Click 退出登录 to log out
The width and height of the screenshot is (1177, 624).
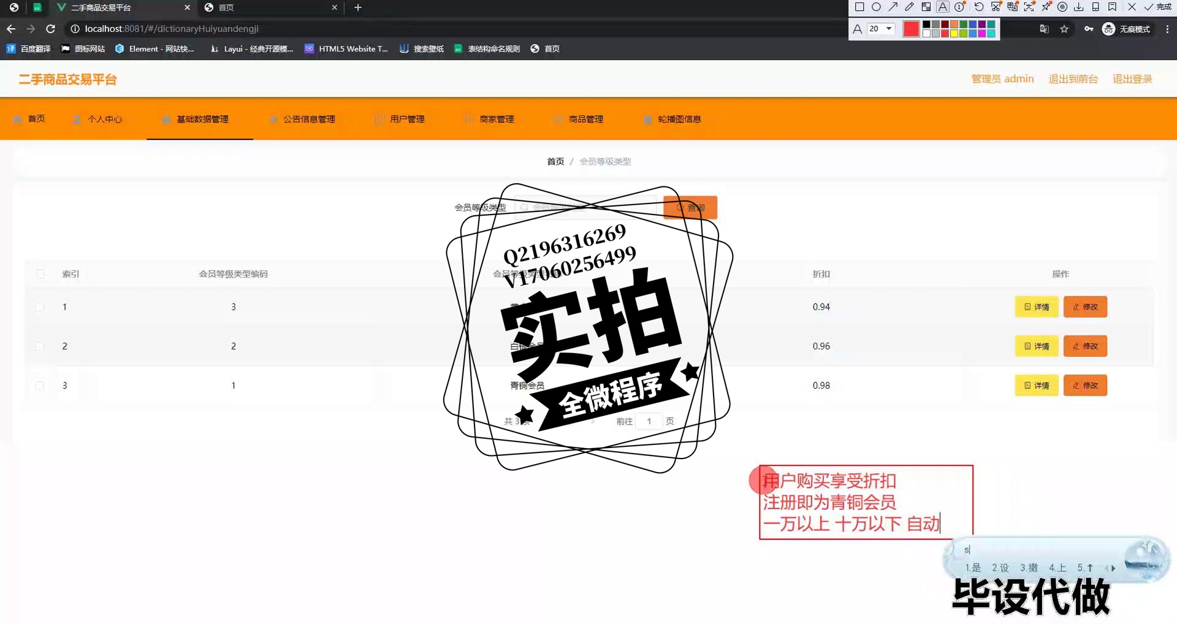click(x=1132, y=78)
